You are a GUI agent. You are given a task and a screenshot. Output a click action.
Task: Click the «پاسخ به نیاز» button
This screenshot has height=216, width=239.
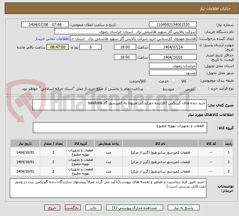pos(185,208)
